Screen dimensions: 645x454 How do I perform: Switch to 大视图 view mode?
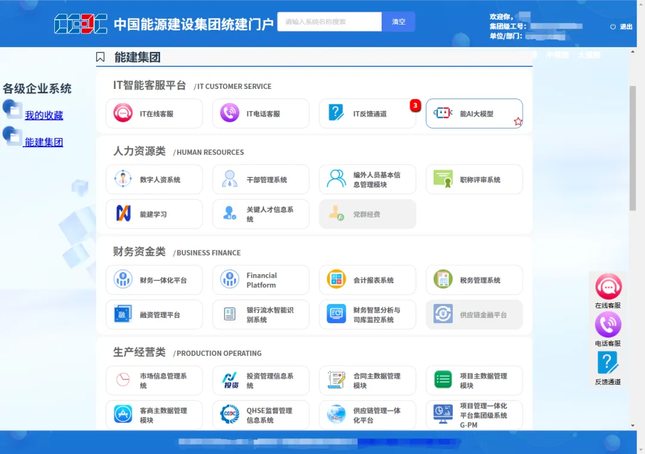pyautogui.click(x=588, y=54)
